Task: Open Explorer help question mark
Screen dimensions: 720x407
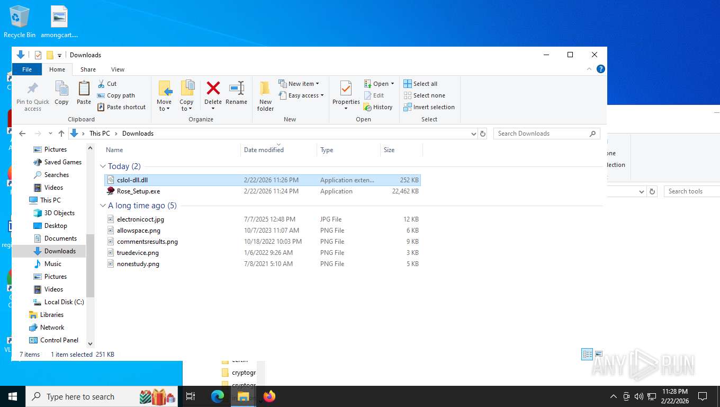Action: pos(600,69)
